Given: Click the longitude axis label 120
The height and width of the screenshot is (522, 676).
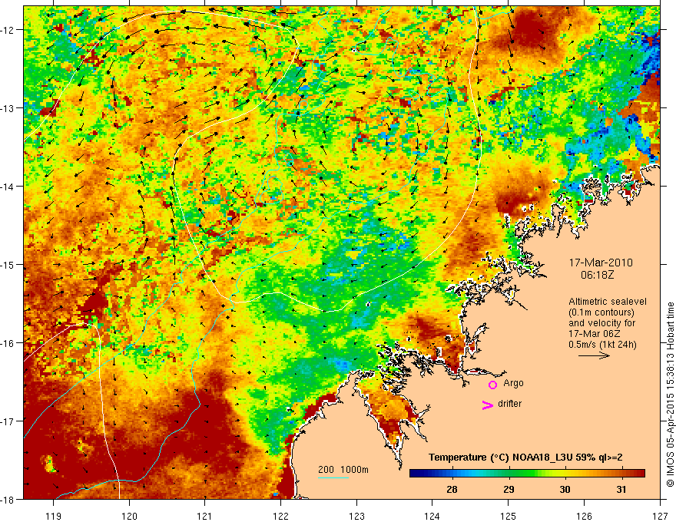Looking at the screenshot, I should pyautogui.click(x=129, y=516).
